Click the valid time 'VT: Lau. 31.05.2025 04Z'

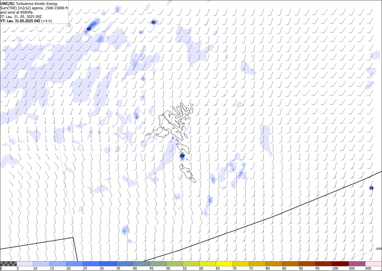pyautogui.click(x=20, y=21)
